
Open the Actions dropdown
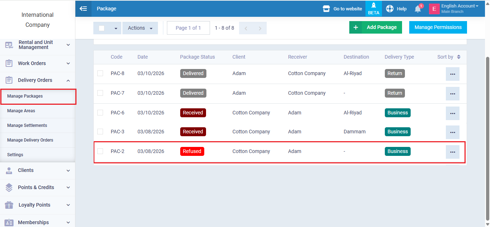coord(140,28)
